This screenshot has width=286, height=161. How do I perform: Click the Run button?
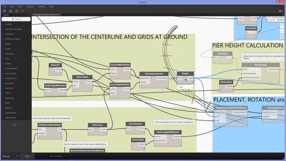(x=27, y=156)
